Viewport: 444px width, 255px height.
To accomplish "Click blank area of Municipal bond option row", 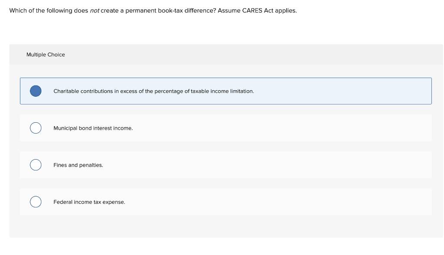I will (x=283, y=128).
